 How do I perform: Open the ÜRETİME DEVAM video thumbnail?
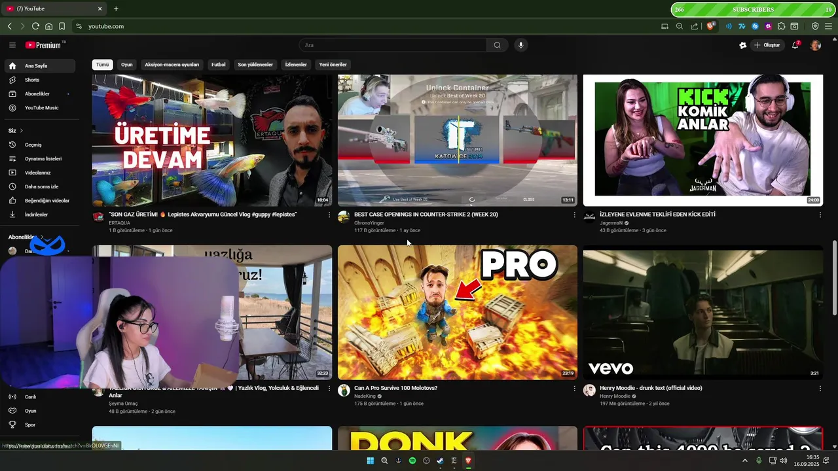212,140
